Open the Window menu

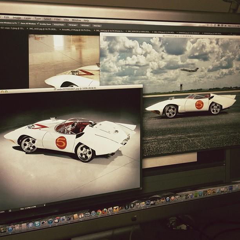(76, 20)
